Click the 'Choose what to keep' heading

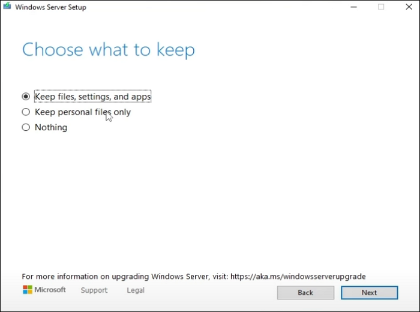(x=108, y=50)
